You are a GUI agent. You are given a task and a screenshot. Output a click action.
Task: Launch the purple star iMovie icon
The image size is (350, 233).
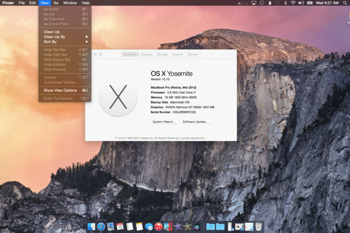tap(178, 227)
